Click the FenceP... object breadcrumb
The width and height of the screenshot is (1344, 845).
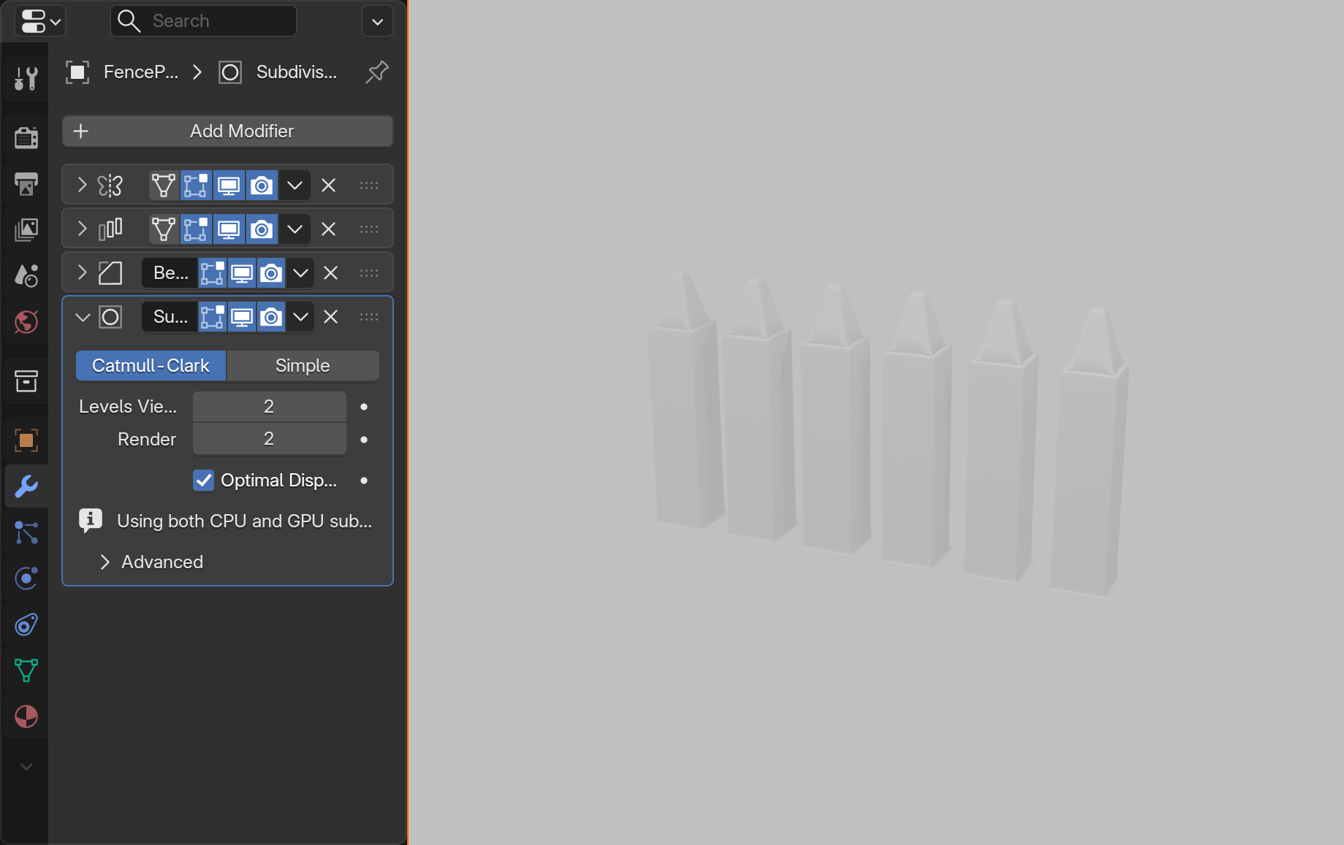pos(122,72)
